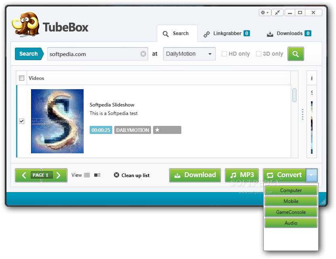Choose Computer from Convert menu
The image size is (336, 259).
coord(291,190)
